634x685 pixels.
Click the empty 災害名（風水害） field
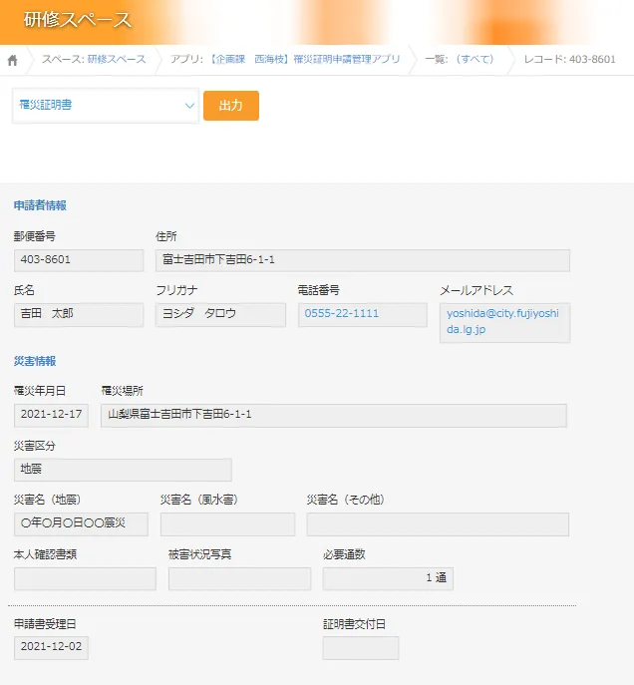pyautogui.click(x=227, y=524)
